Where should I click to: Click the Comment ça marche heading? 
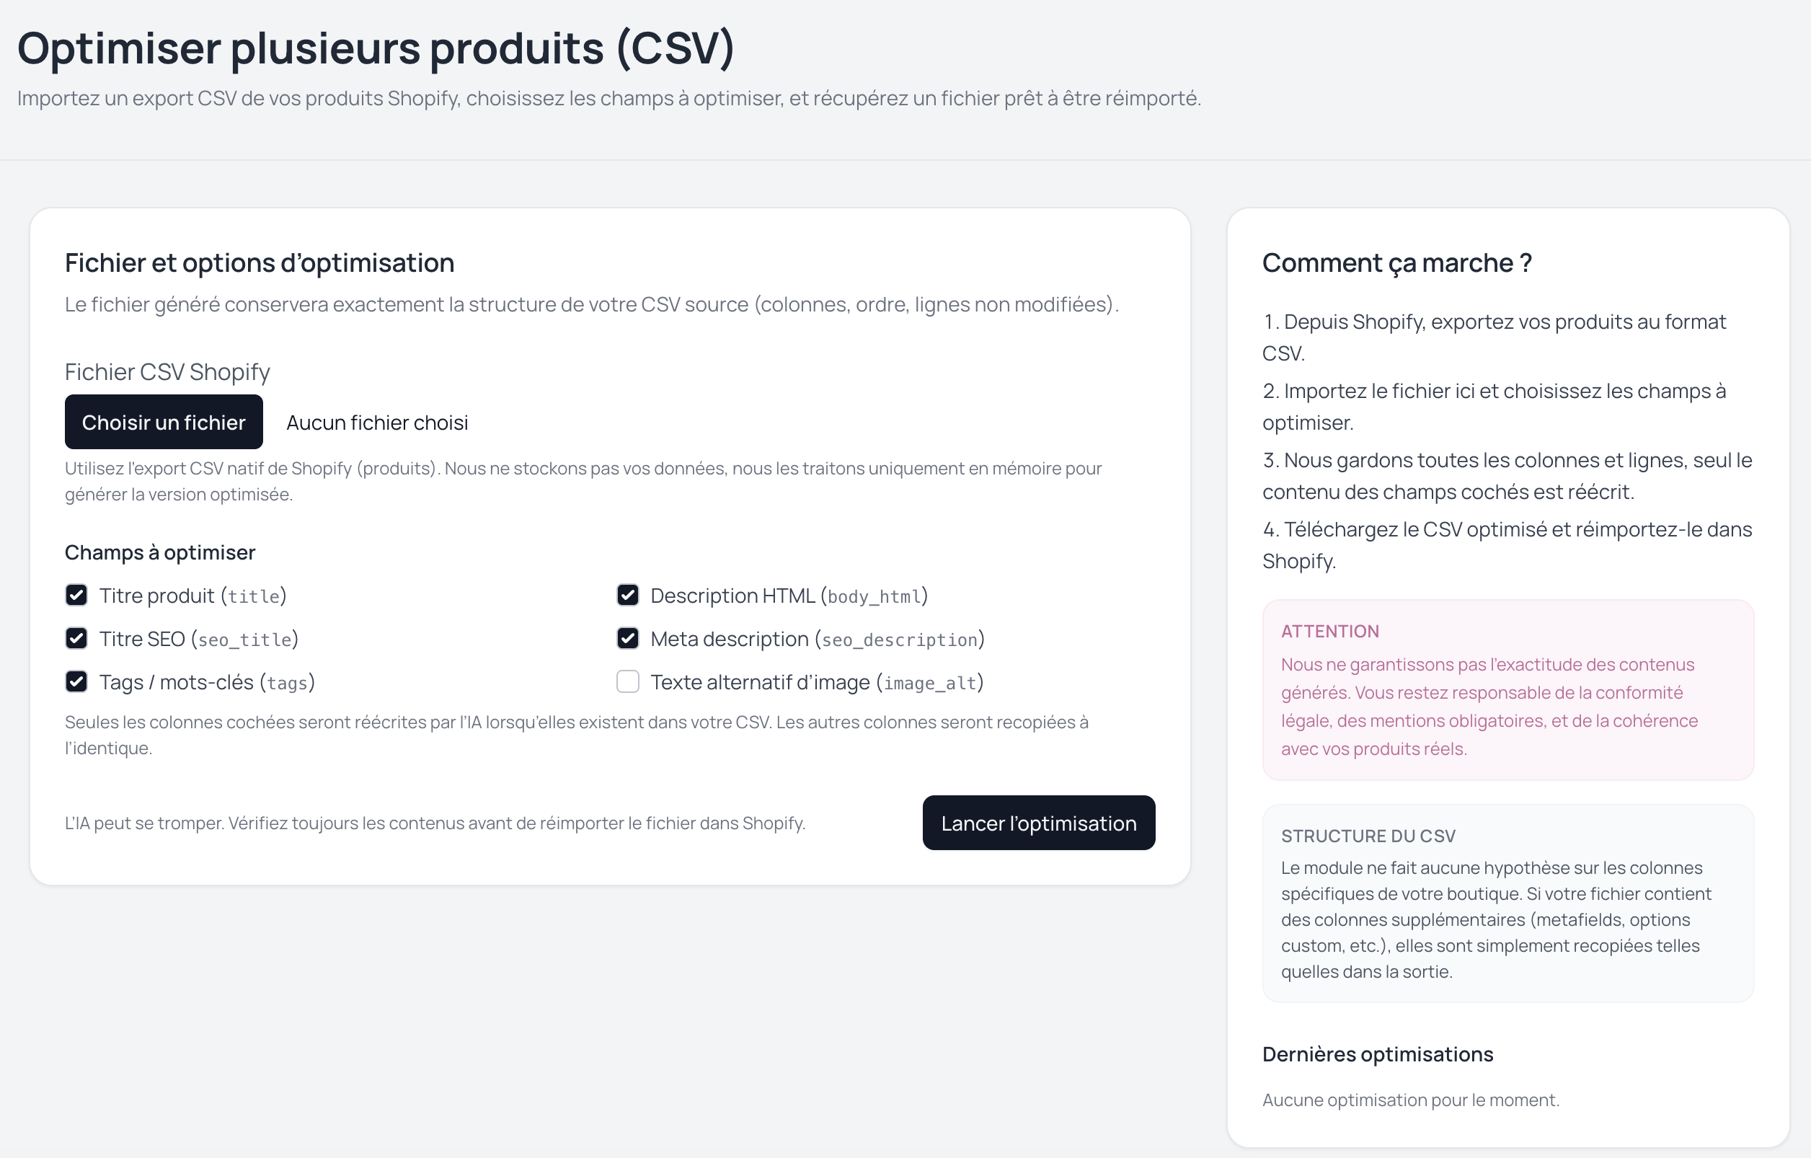[1396, 262]
